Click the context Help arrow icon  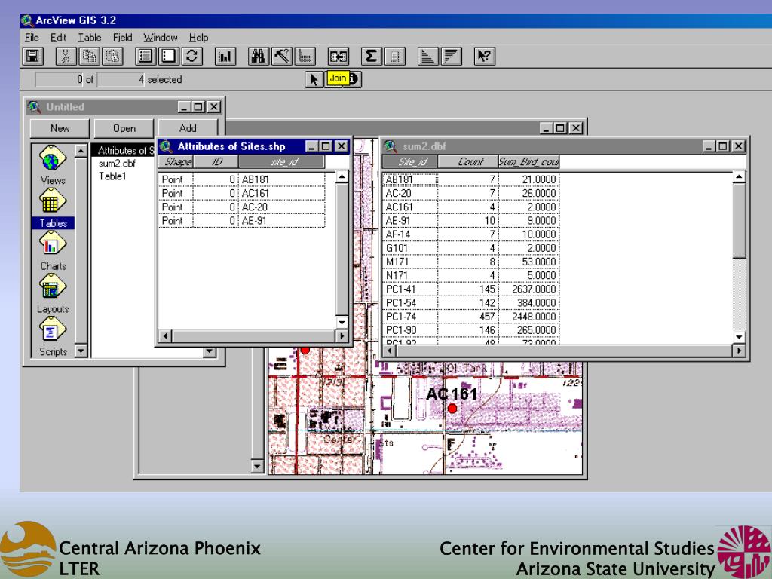tap(482, 57)
